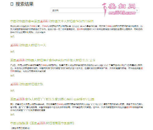Click the square icon beside 搜索结果 heading

(x=12, y=4)
